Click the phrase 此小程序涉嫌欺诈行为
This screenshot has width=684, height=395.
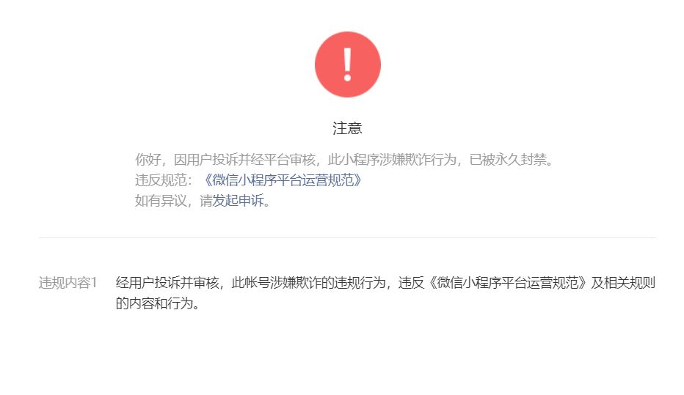(392, 160)
